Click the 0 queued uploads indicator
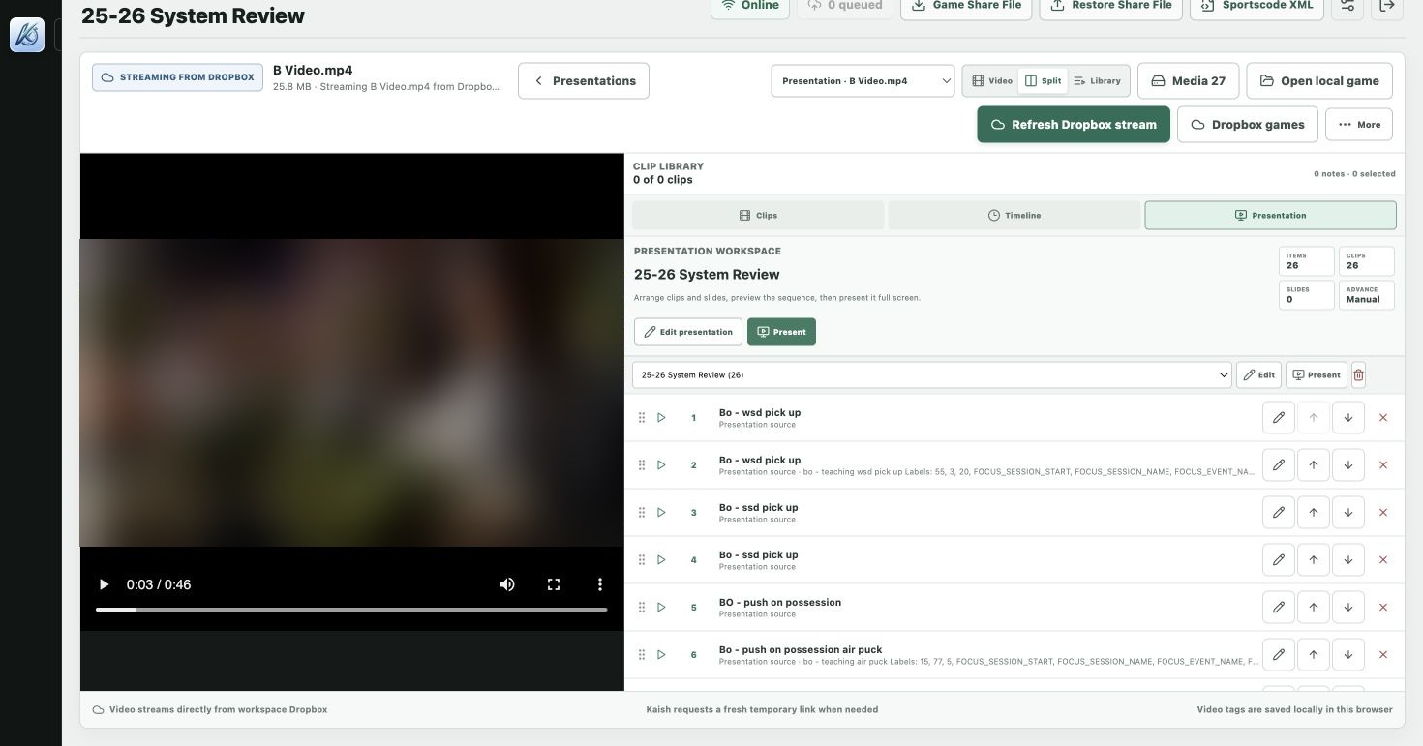 point(845,6)
